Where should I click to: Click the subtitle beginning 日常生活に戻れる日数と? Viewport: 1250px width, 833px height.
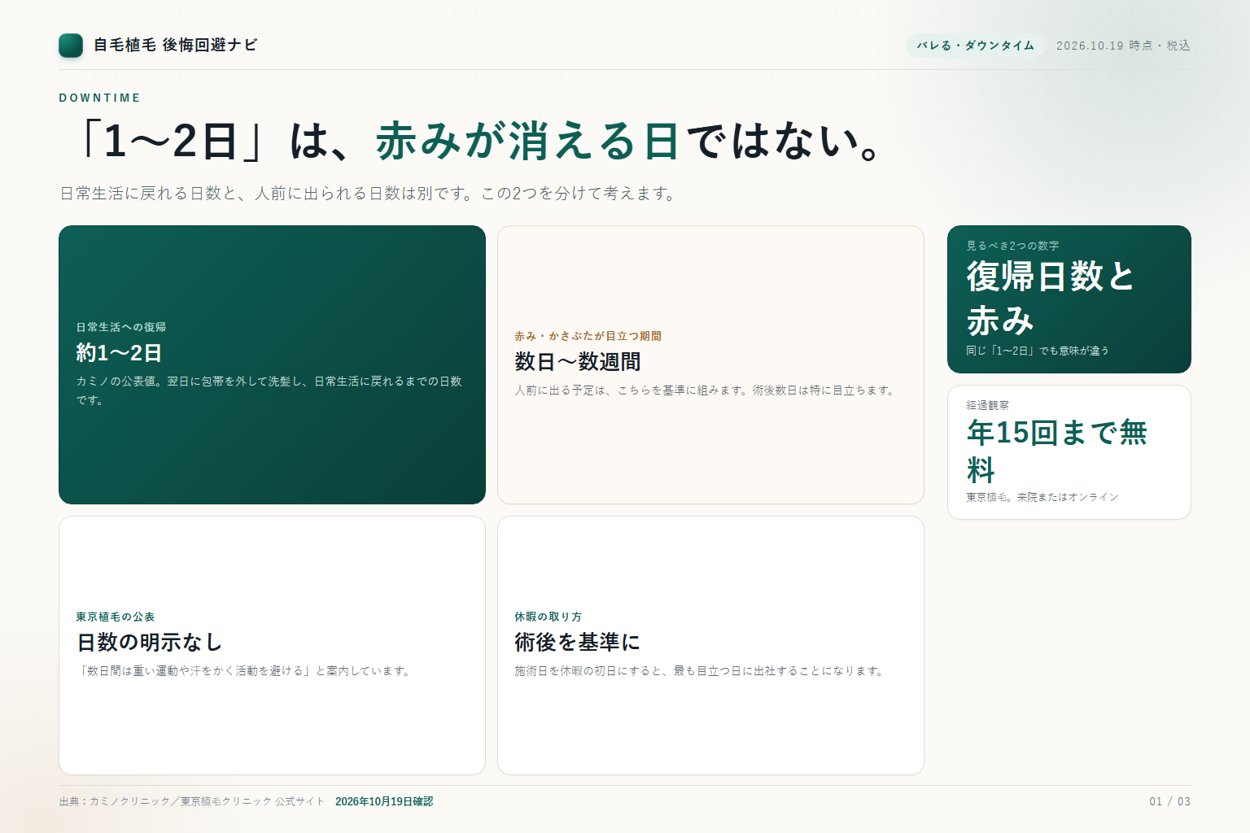[368, 194]
